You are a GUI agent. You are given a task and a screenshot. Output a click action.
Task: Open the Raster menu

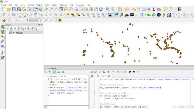pyautogui.click(x=55, y=5)
